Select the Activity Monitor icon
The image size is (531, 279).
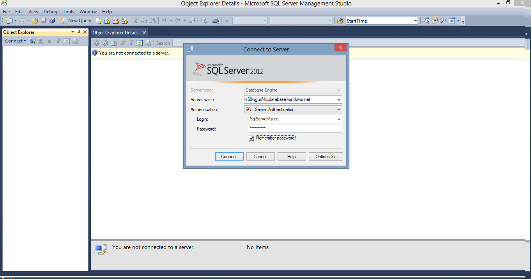216,21
